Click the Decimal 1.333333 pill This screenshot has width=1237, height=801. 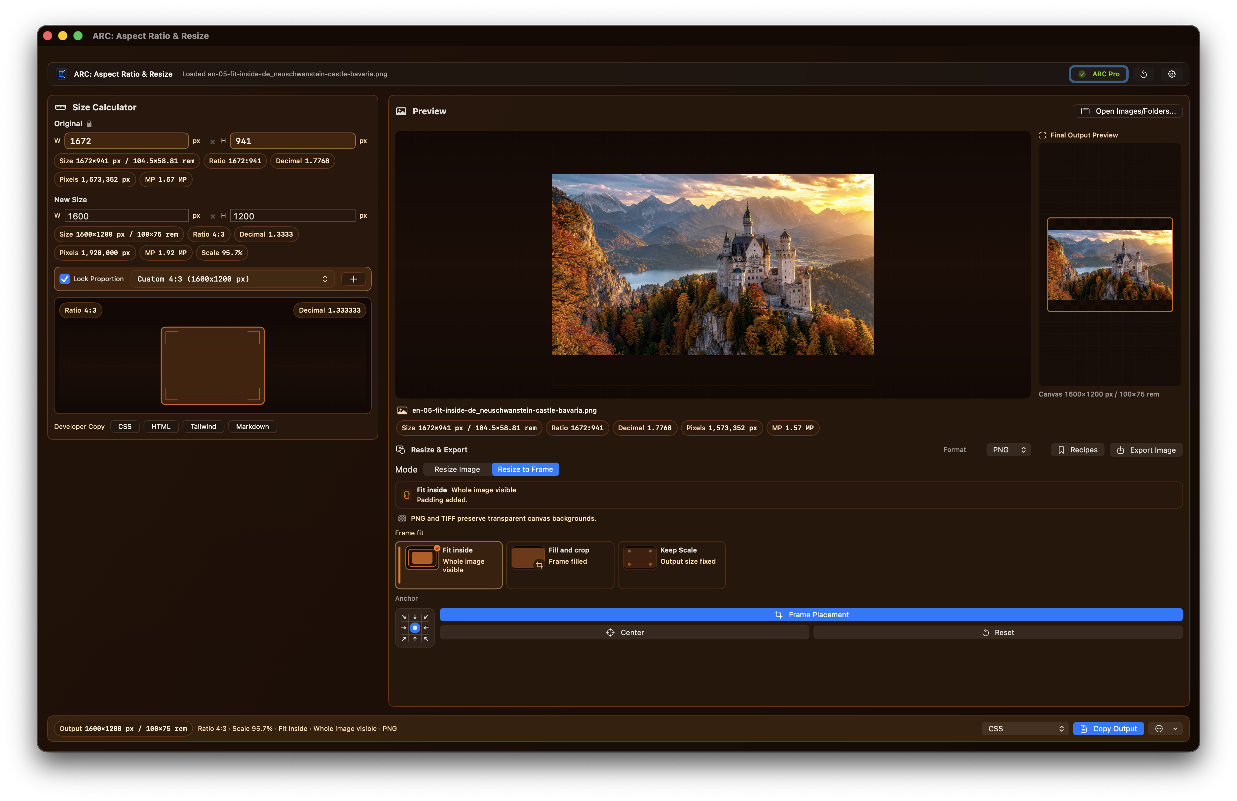coord(329,310)
